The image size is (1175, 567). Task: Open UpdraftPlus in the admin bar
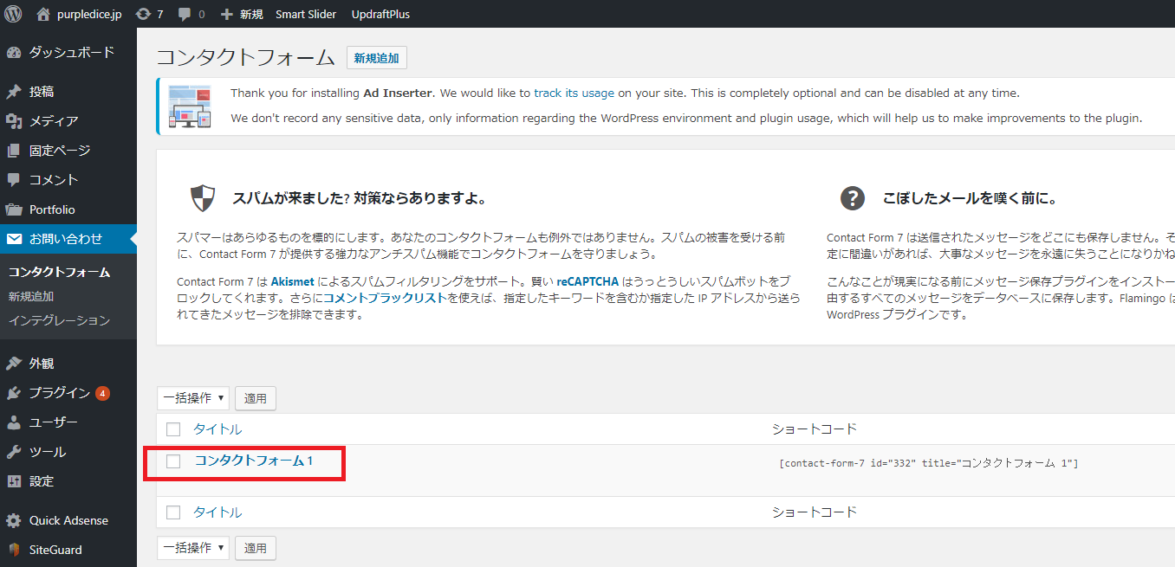(380, 14)
